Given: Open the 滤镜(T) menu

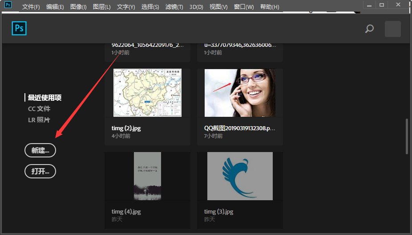Looking at the screenshot, I should pos(174,7).
